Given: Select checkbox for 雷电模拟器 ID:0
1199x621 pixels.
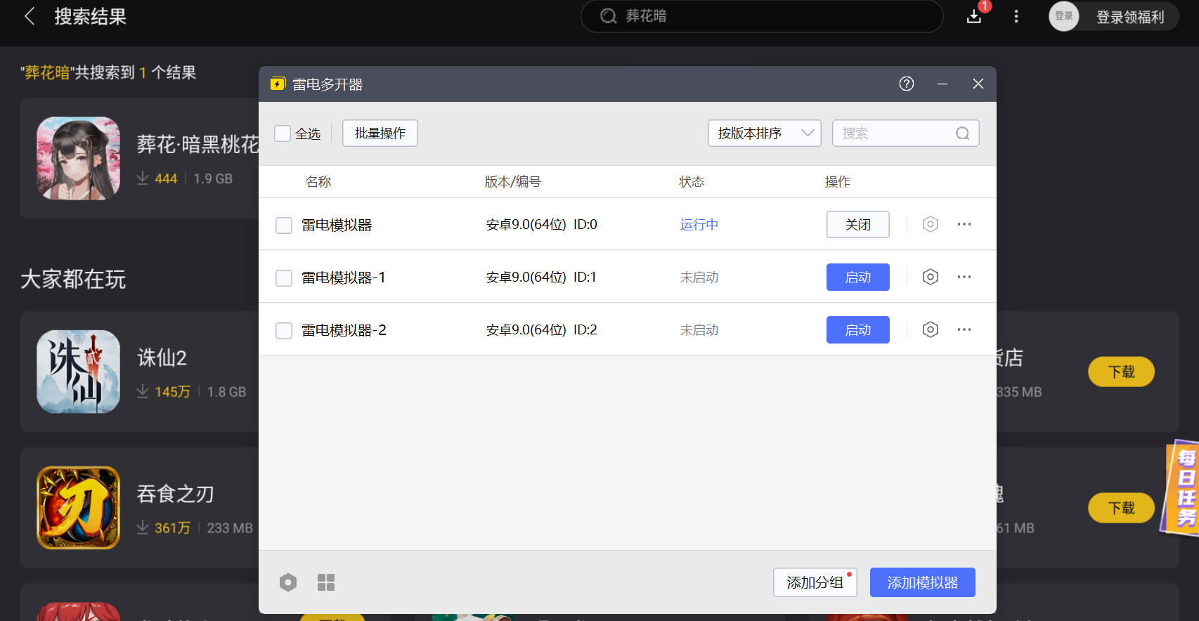Looking at the screenshot, I should [x=284, y=225].
